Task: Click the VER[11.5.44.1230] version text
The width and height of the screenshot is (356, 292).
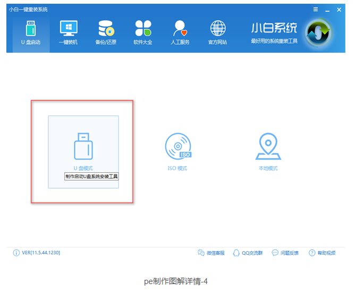Action: 41,253
